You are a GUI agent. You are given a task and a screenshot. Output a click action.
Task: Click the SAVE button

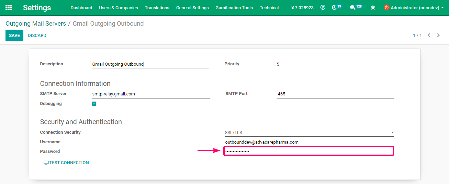coord(14,36)
